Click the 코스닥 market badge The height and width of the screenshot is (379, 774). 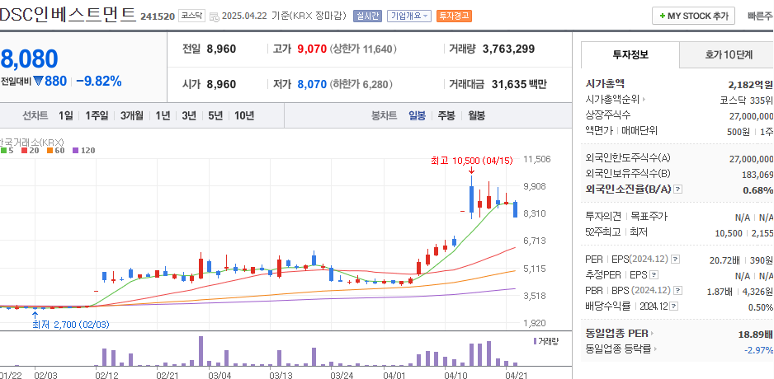191,16
